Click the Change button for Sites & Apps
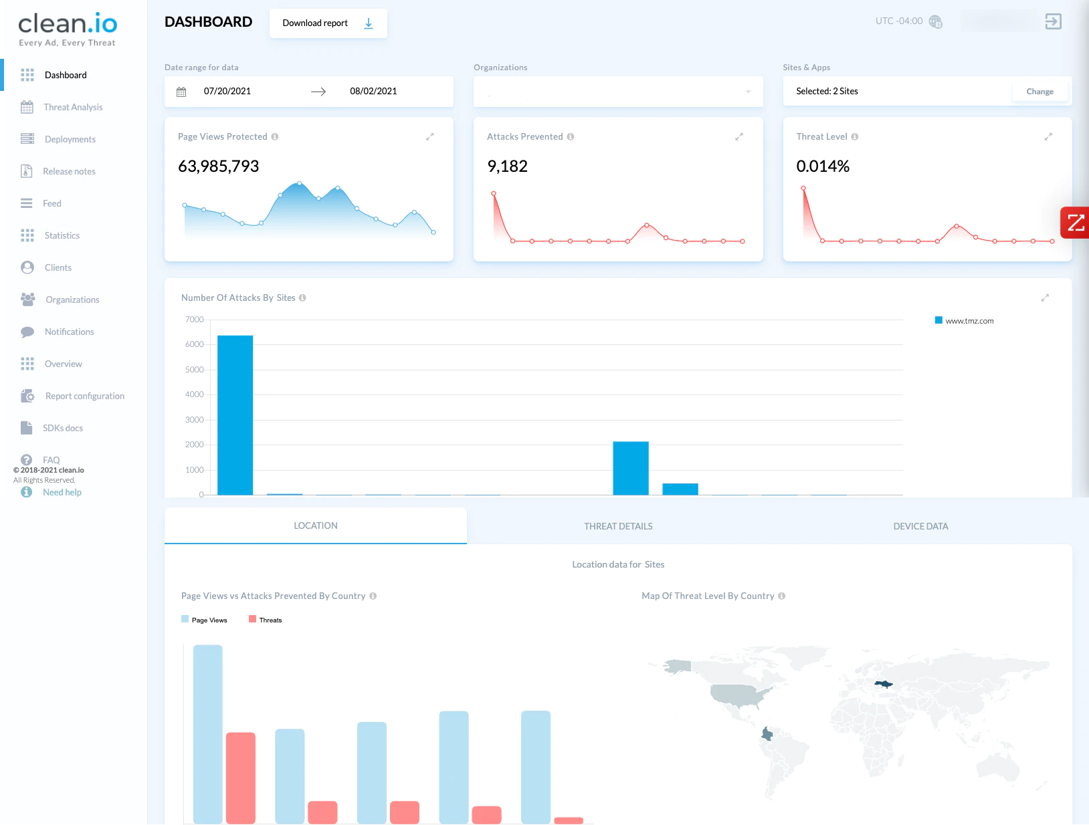 point(1039,92)
